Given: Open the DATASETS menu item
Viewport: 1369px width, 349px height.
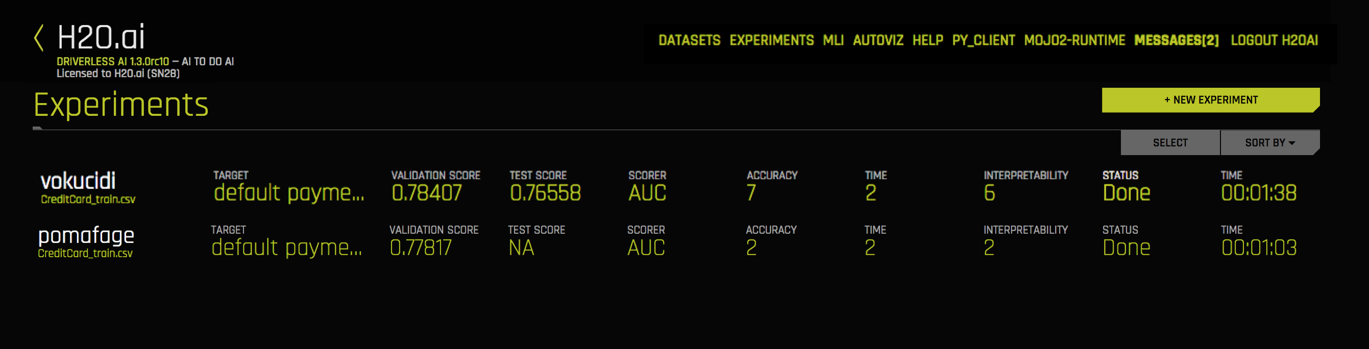Looking at the screenshot, I should (x=689, y=40).
